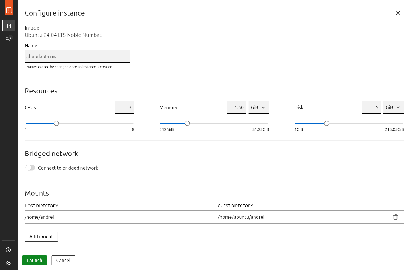Expand the Disk unit GiB dropdown
411x270 pixels.
pos(393,107)
